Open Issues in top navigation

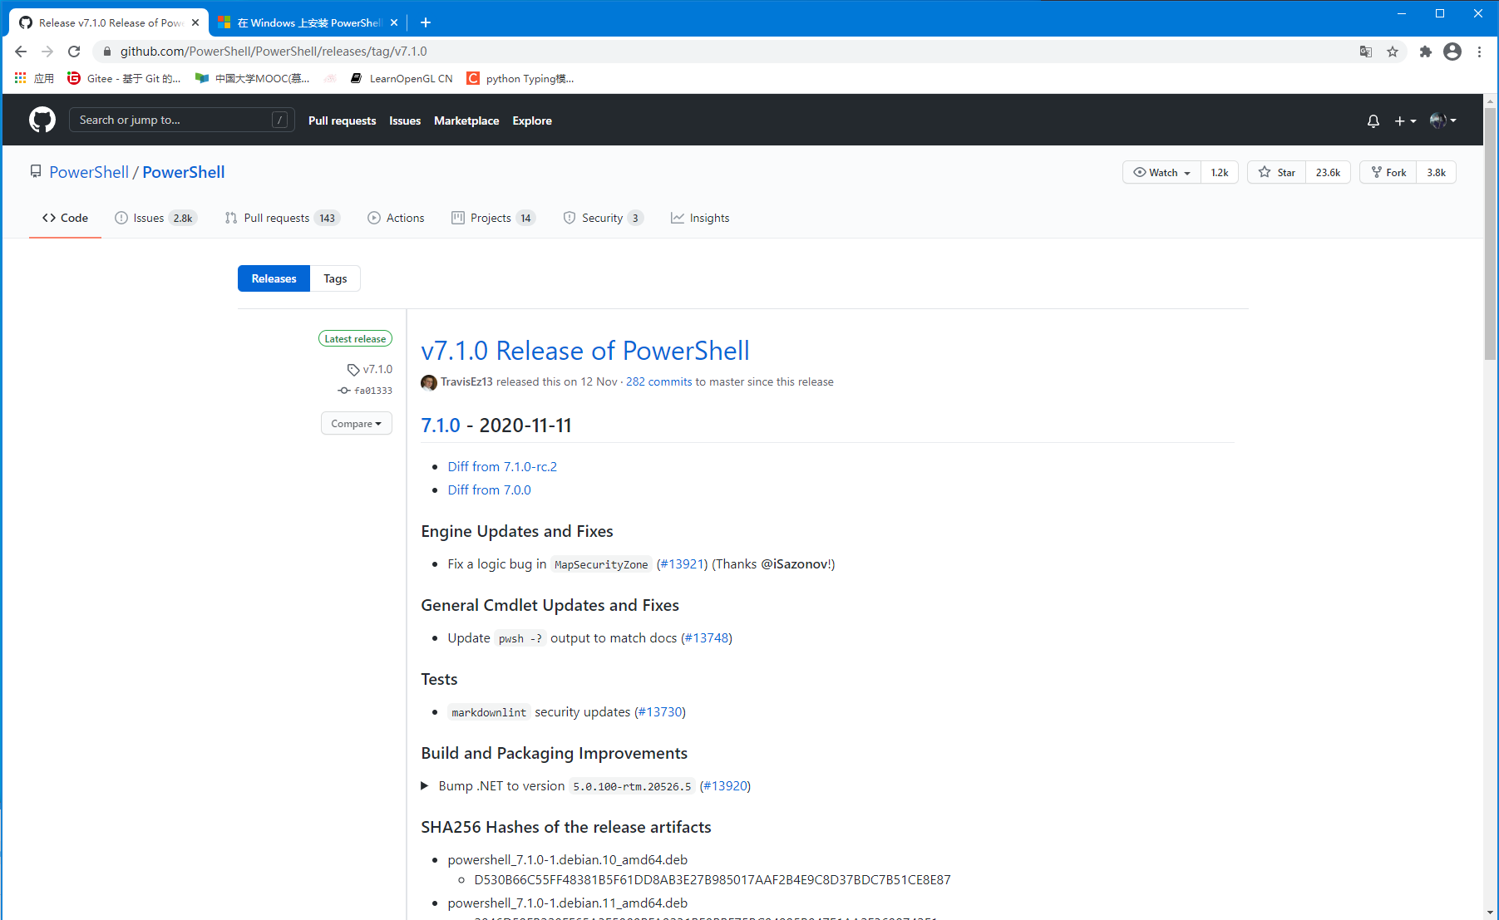pos(405,121)
